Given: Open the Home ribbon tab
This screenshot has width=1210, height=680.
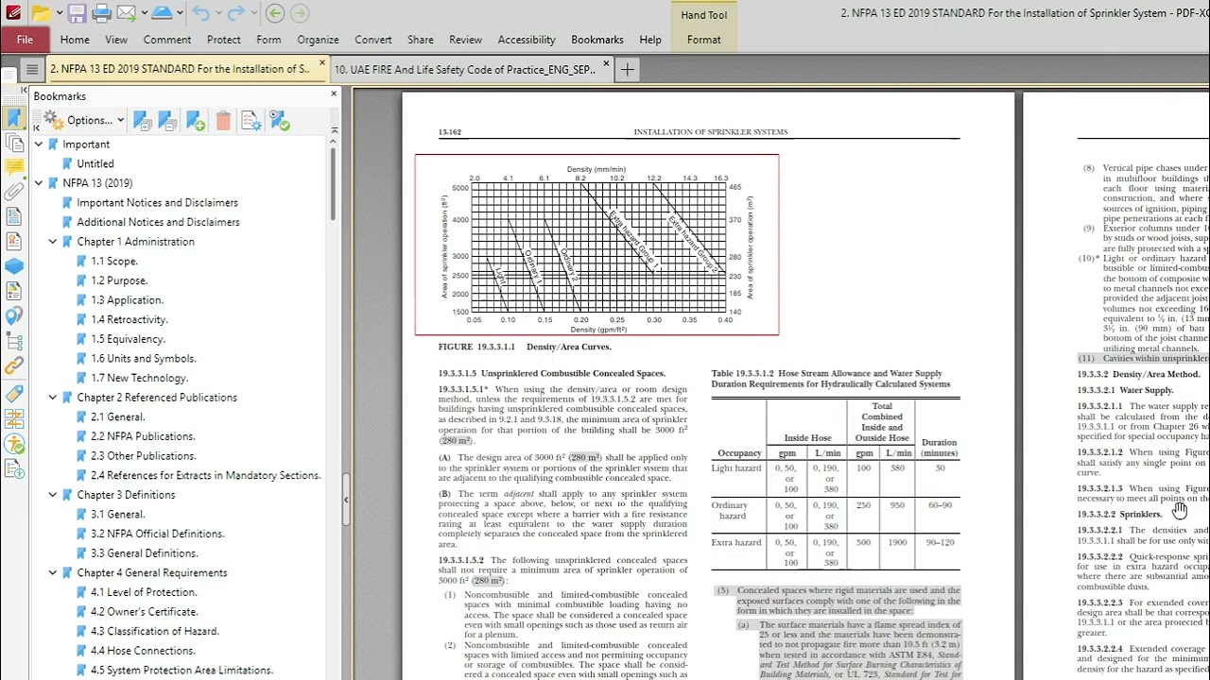Looking at the screenshot, I should (75, 40).
